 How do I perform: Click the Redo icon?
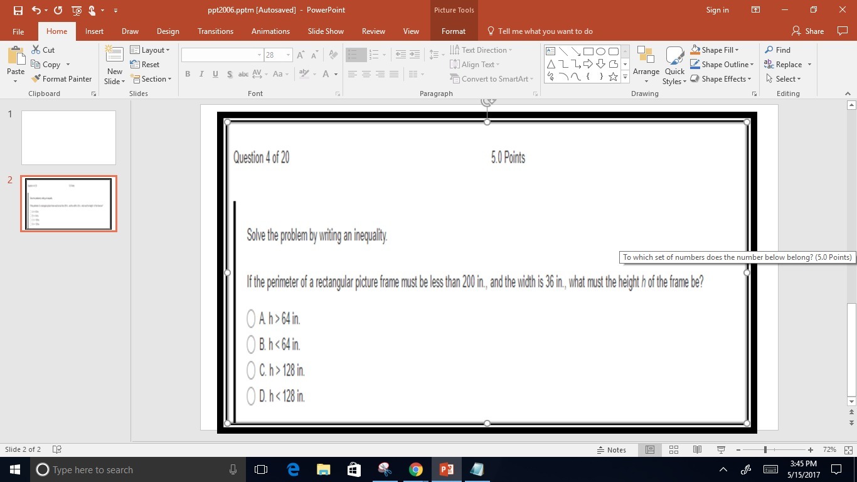click(x=58, y=10)
